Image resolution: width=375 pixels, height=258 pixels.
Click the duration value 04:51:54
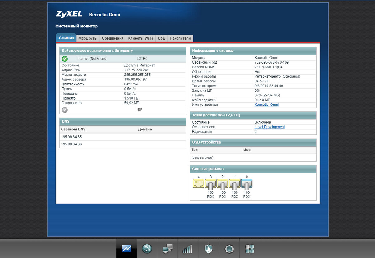click(x=131, y=84)
